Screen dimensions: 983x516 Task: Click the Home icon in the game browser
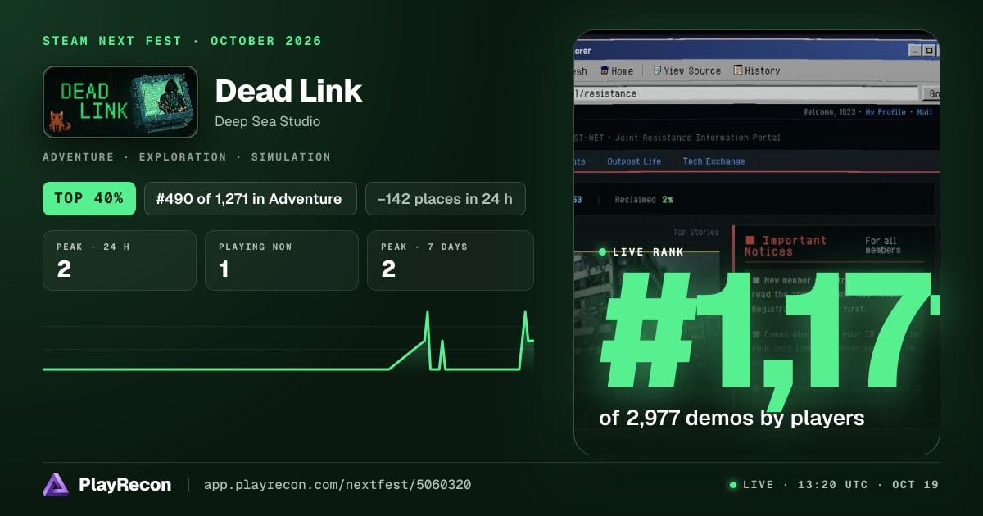click(x=605, y=70)
